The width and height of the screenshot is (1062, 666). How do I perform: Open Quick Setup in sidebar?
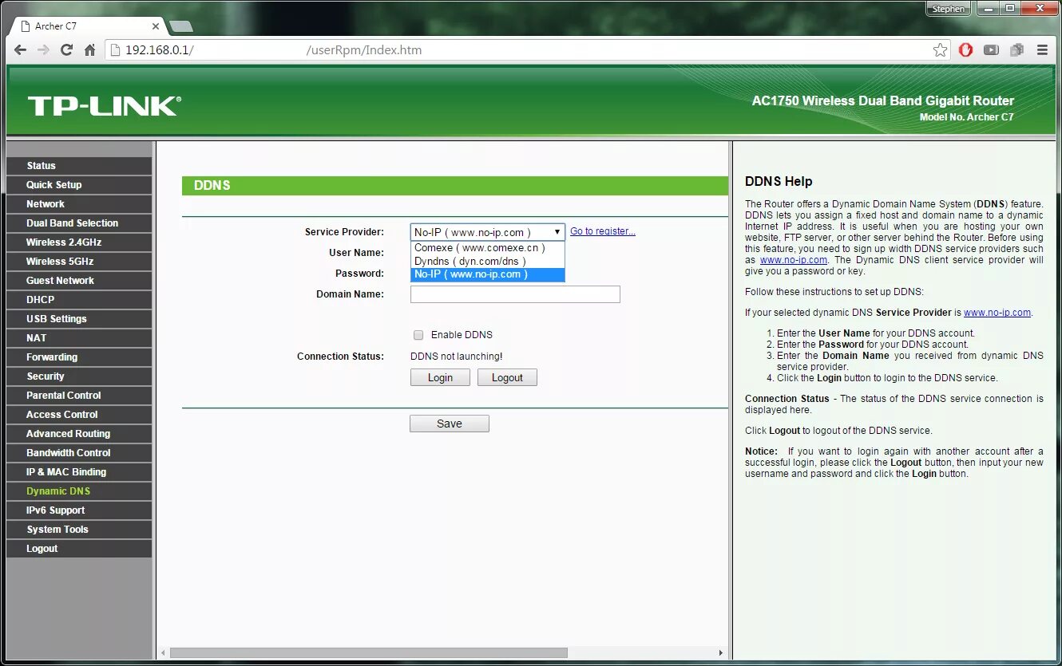78,185
